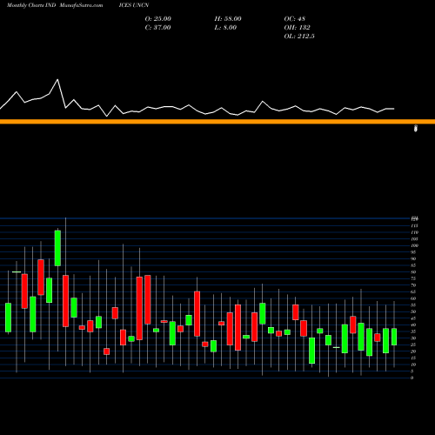Click the price axis label 20

(x=413, y=351)
